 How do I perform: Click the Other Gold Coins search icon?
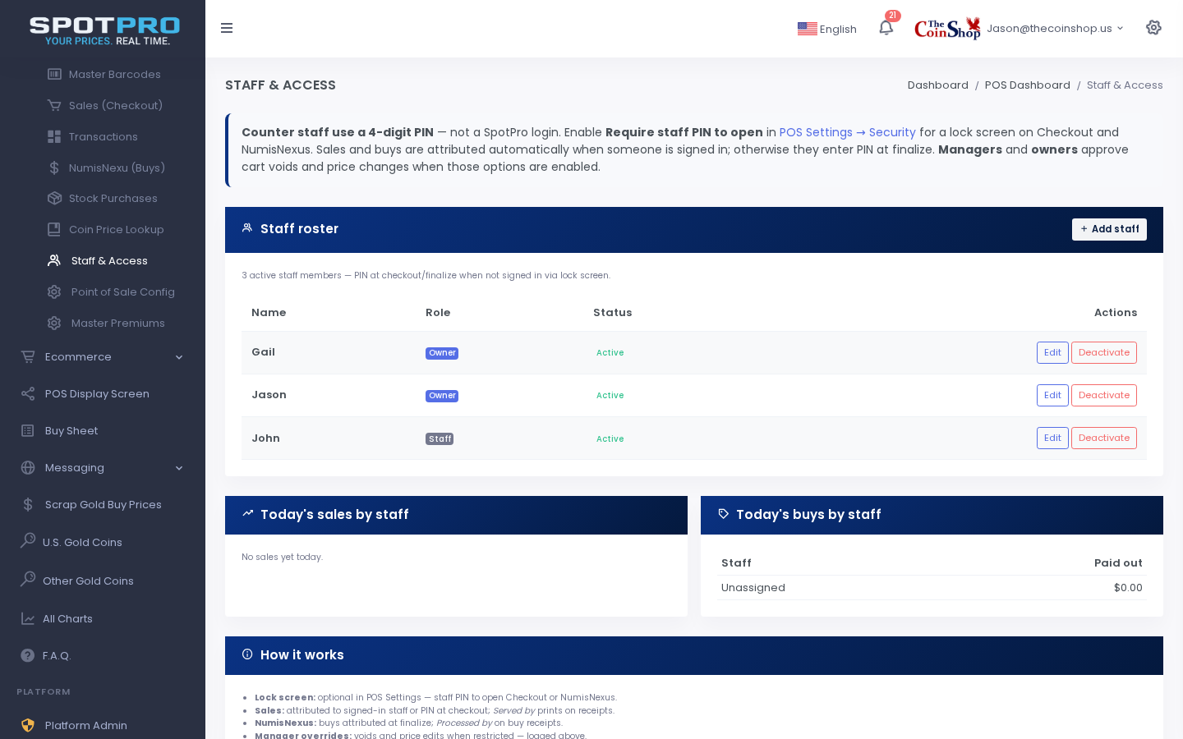click(28, 579)
